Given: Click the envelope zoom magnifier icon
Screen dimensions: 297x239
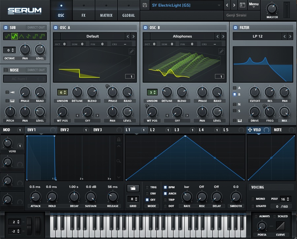Looking at the screenshot, I should [x=119, y=161].
